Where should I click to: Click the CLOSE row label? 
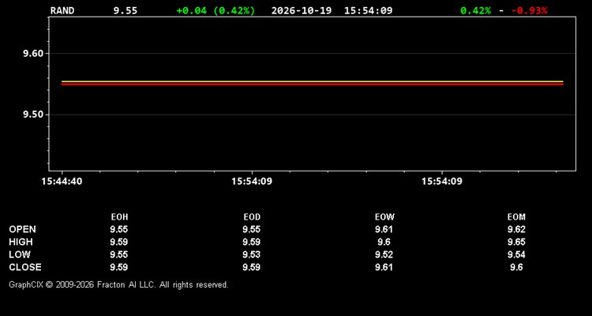pos(25,267)
